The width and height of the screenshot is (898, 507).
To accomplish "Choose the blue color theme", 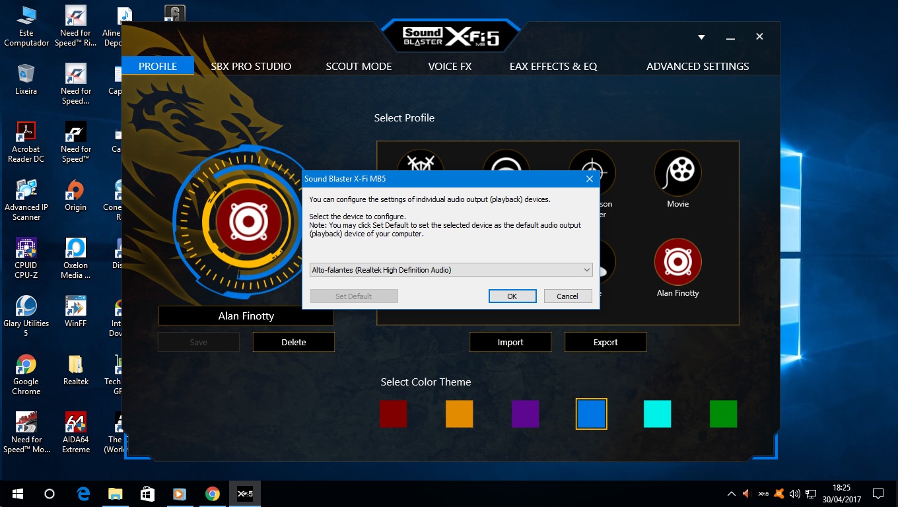I will pos(592,414).
